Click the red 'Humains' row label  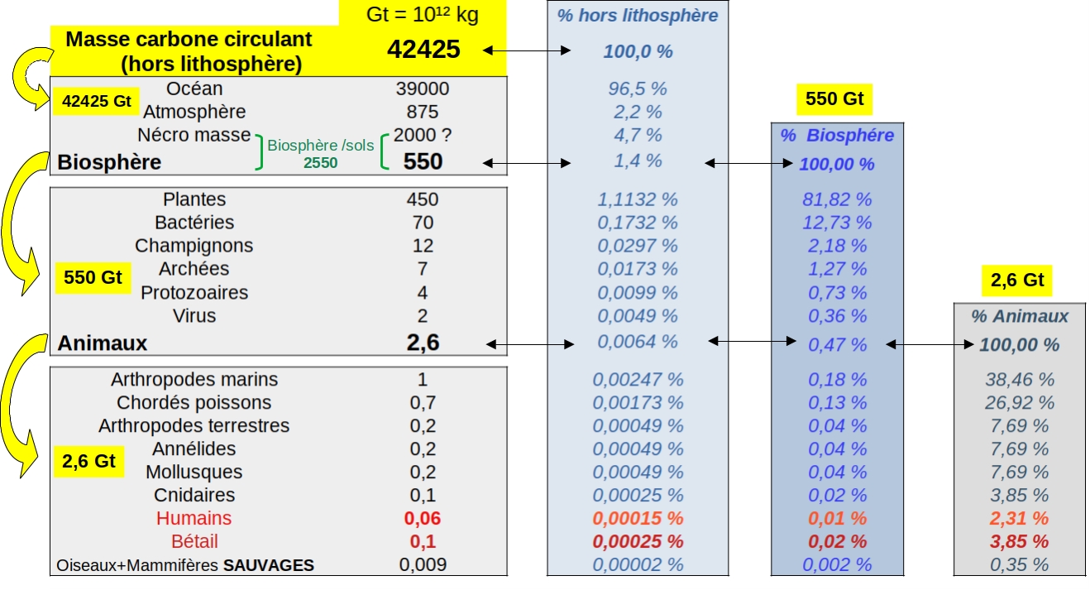click(x=194, y=518)
